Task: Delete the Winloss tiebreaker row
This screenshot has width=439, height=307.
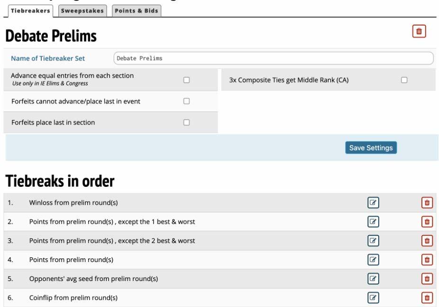Action: click(427, 203)
